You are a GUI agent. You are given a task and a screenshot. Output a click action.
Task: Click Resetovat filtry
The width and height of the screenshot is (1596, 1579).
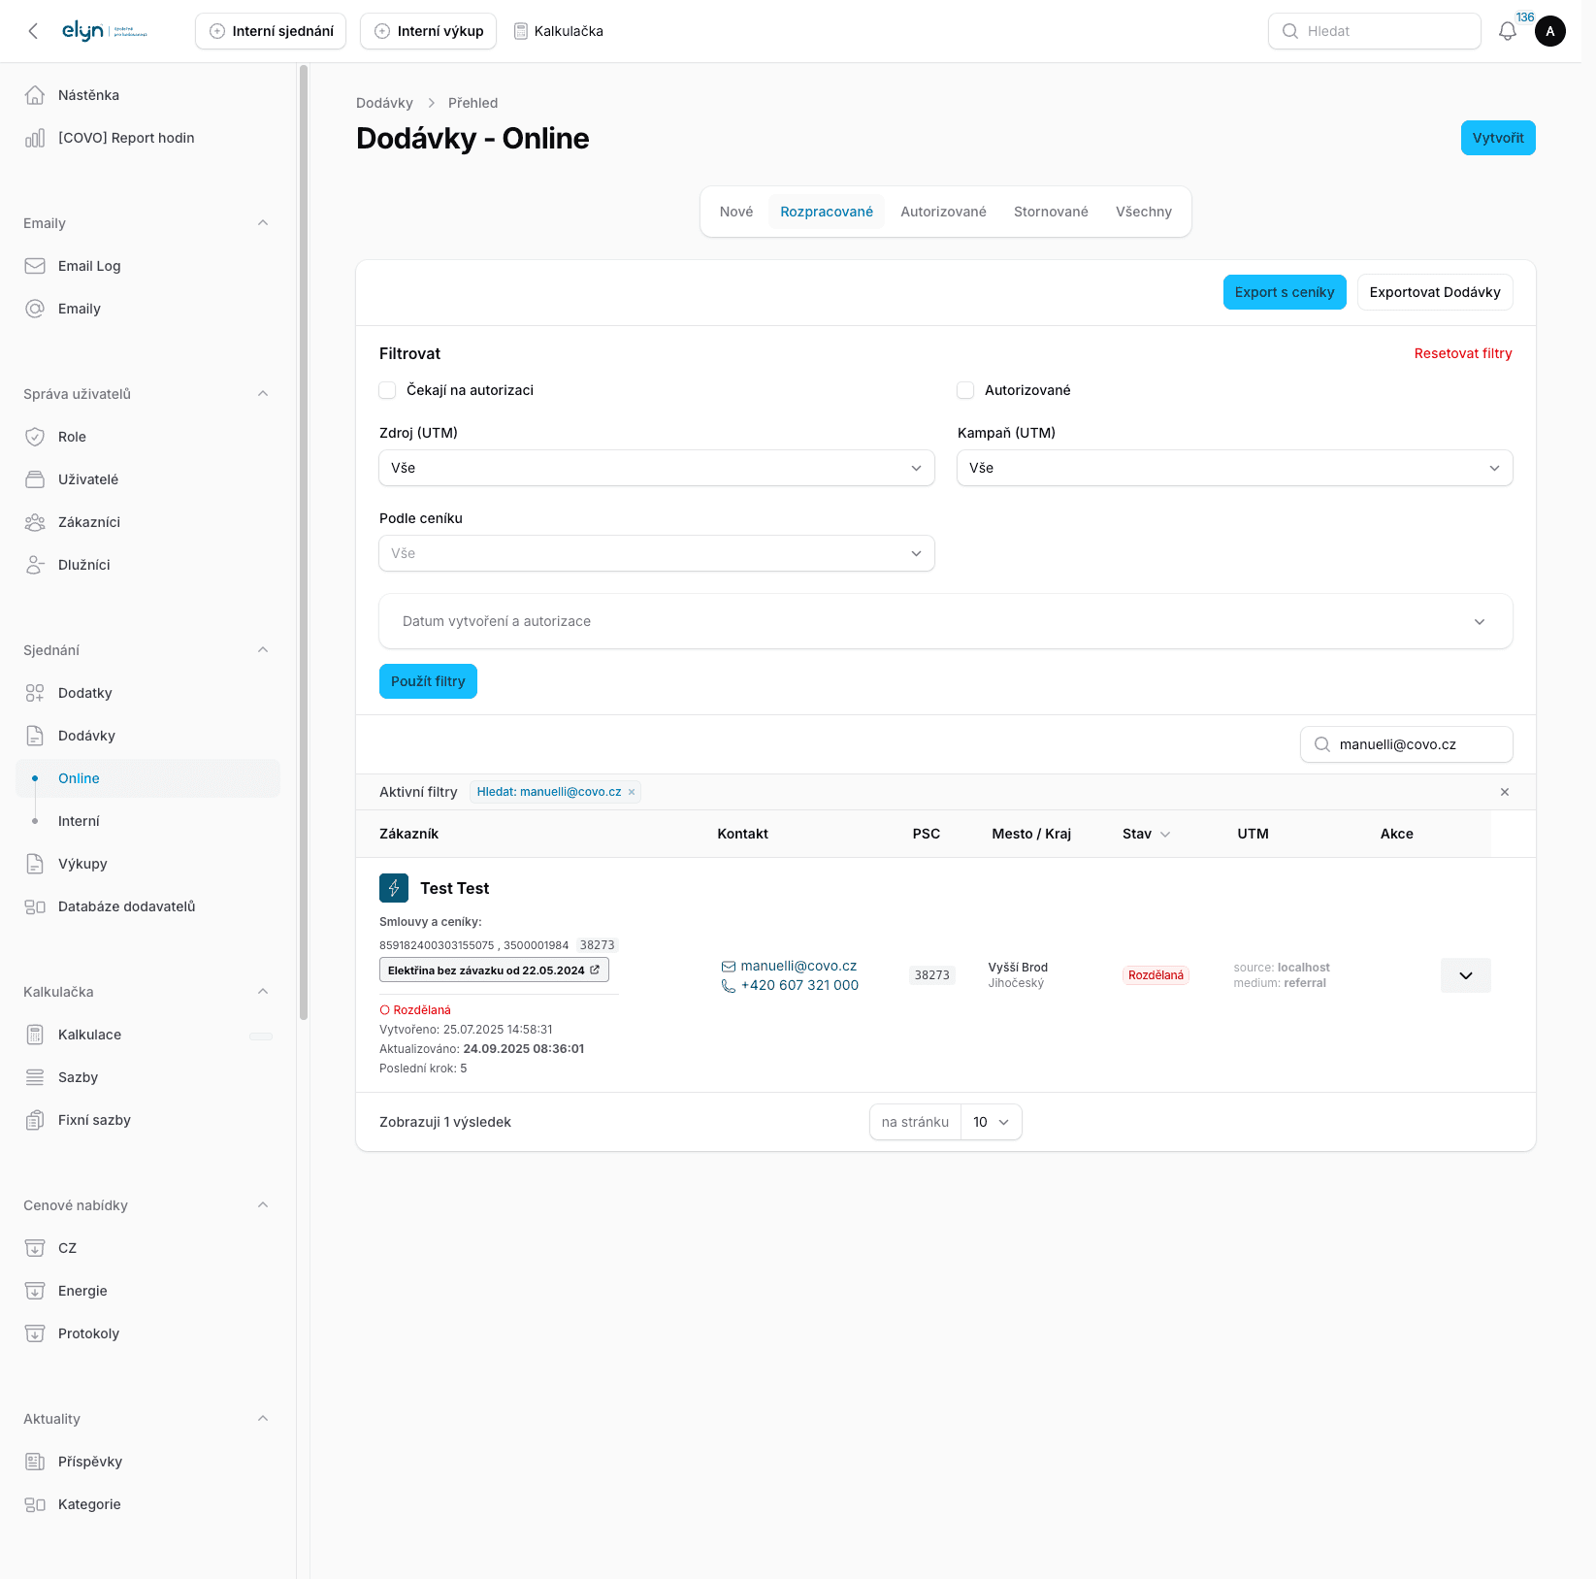coord(1463,353)
